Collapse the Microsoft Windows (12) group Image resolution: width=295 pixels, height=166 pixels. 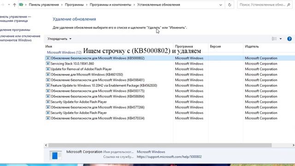click(x=64, y=52)
